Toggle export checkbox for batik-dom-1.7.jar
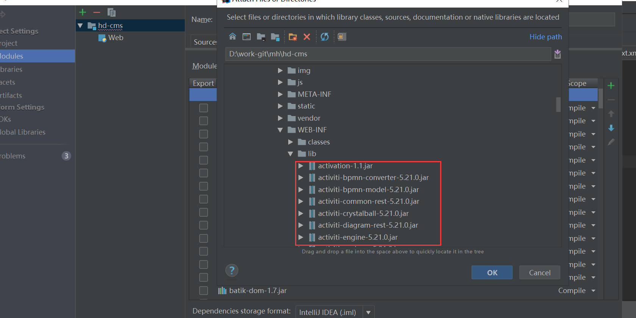 tap(203, 290)
